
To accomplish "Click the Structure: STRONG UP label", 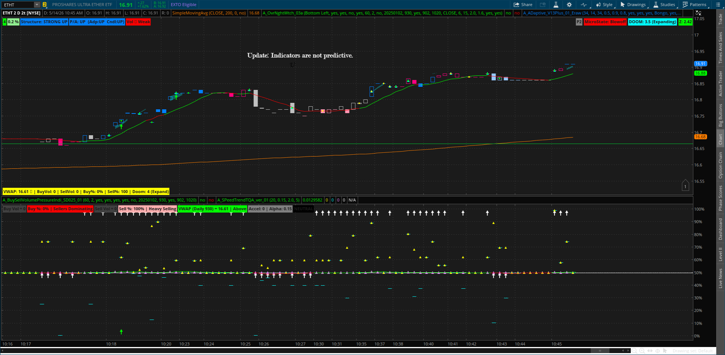I will pos(44,22).
